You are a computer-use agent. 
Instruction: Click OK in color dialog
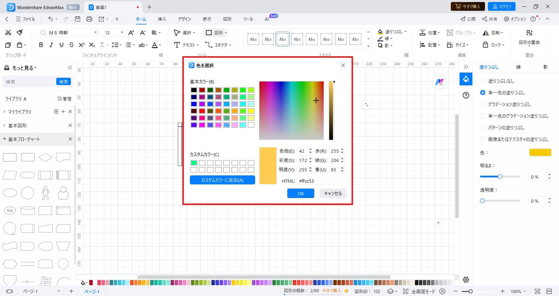coord(301,193)
